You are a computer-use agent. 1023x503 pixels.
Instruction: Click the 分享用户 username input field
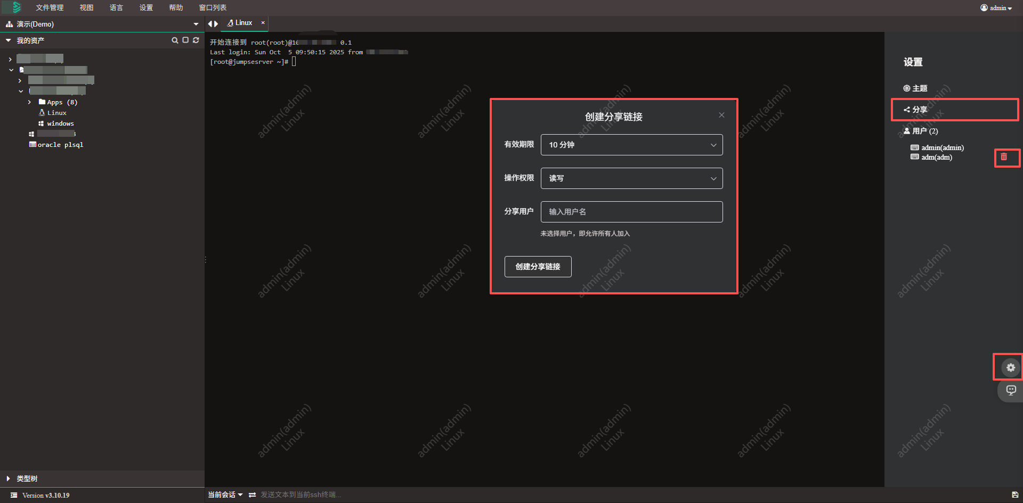point(631,212)
